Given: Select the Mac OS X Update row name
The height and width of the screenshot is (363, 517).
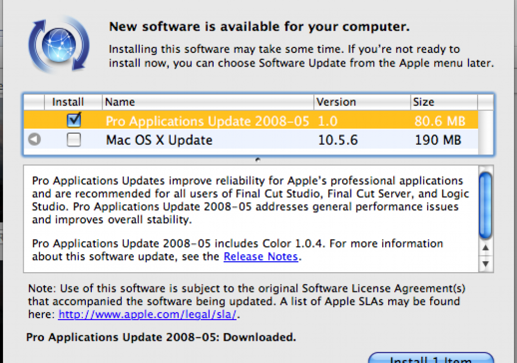Looking at the screenshot, I should (159, 140).
